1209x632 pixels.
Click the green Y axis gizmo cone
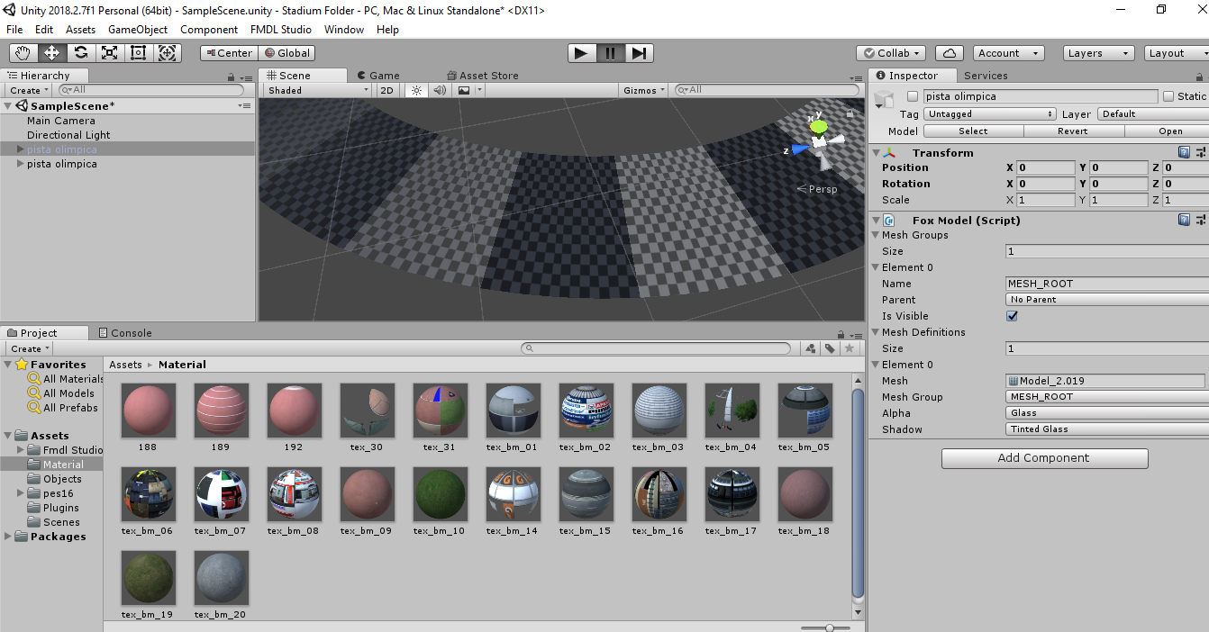(818, 126)
